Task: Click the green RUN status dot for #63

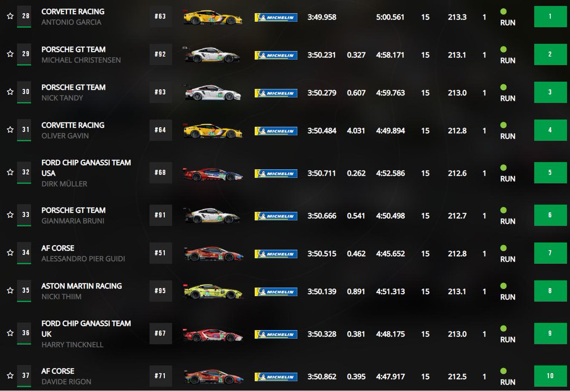Action: pos(503,11)
